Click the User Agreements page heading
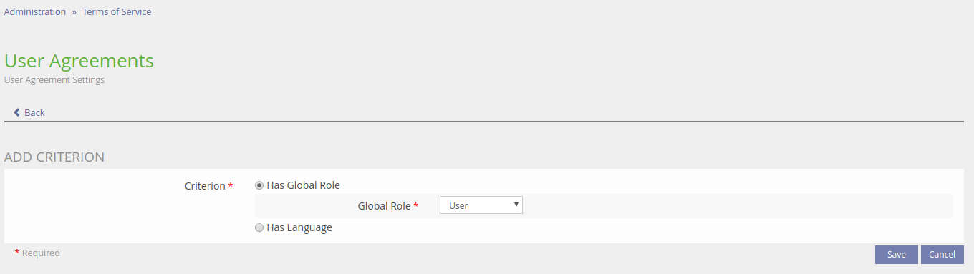Viewport: 974px width, 274px height. coord(79,61)
